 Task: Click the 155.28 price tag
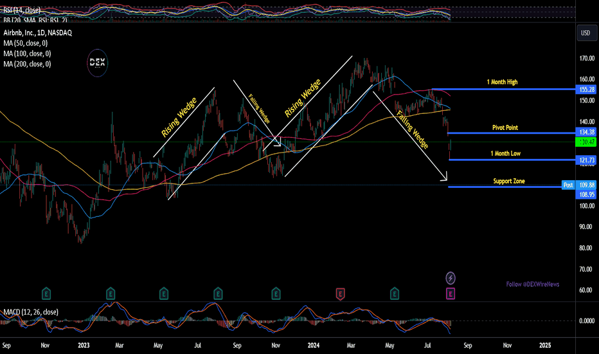(586, 89)
